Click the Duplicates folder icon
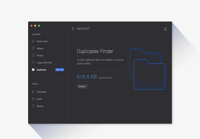Viewport: 200px width, 139px height. pos(33,70)
